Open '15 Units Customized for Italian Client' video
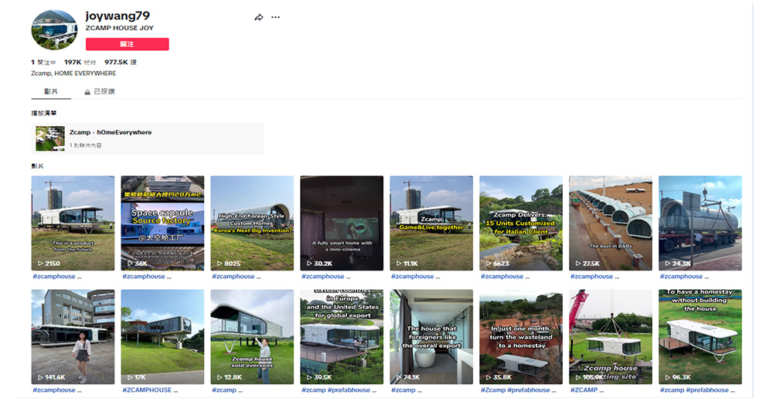773x402 pixels. [x=521, y=223]
